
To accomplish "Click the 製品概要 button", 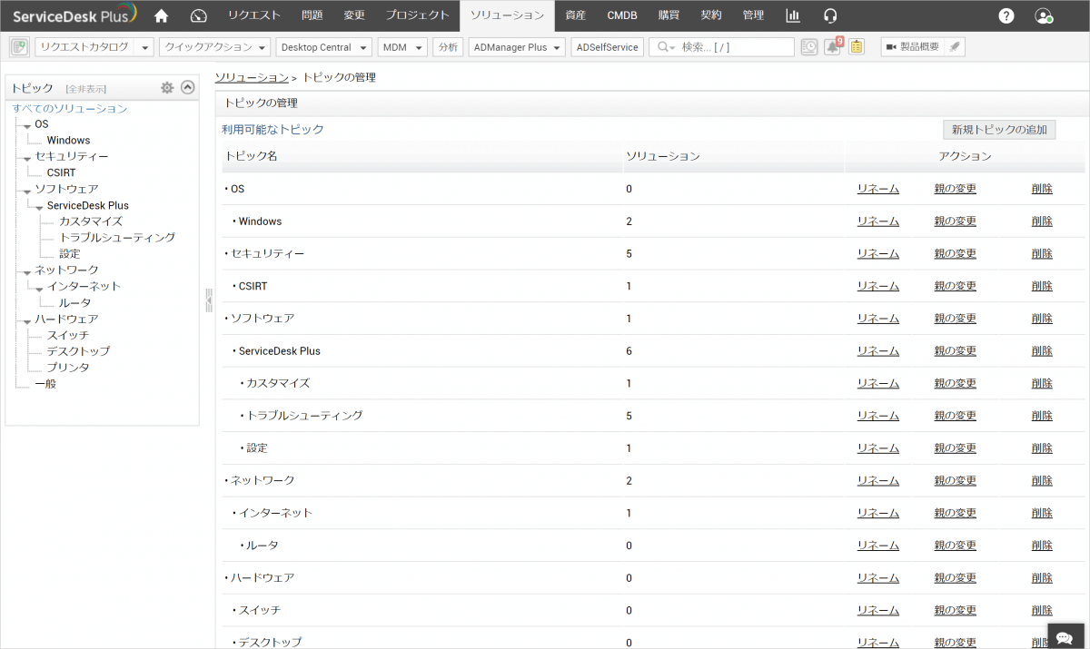I will click(x=913, y=47).
